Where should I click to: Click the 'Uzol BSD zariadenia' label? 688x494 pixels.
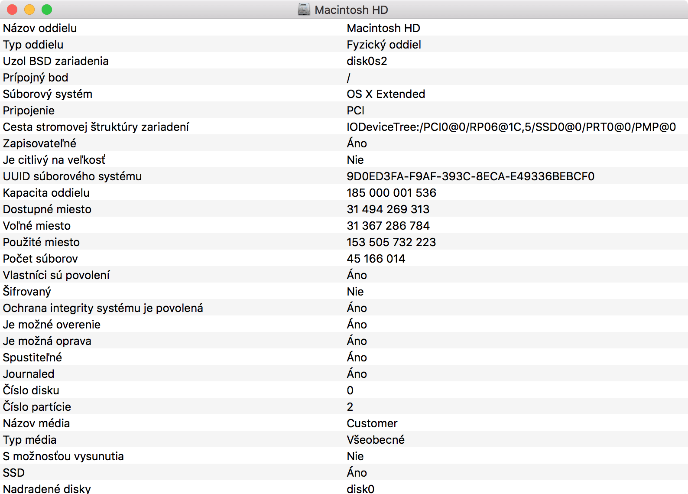(x=55, y=61)
